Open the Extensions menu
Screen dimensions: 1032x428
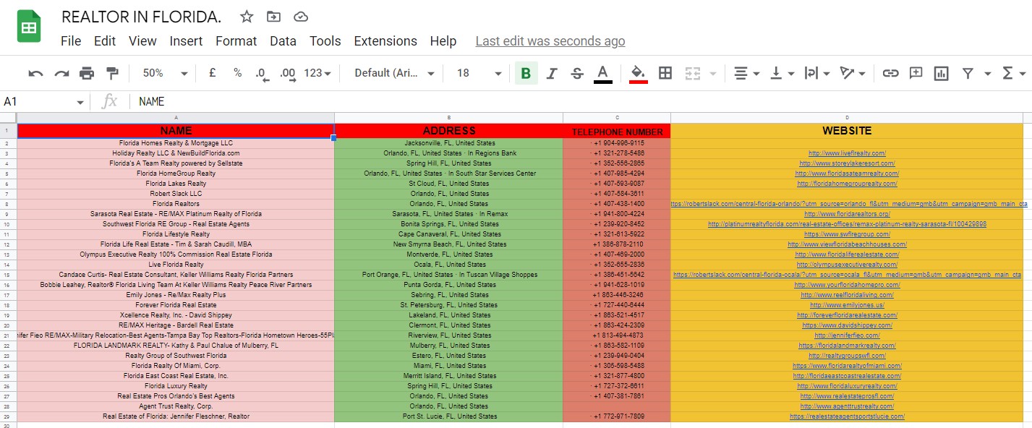(385, 41)
